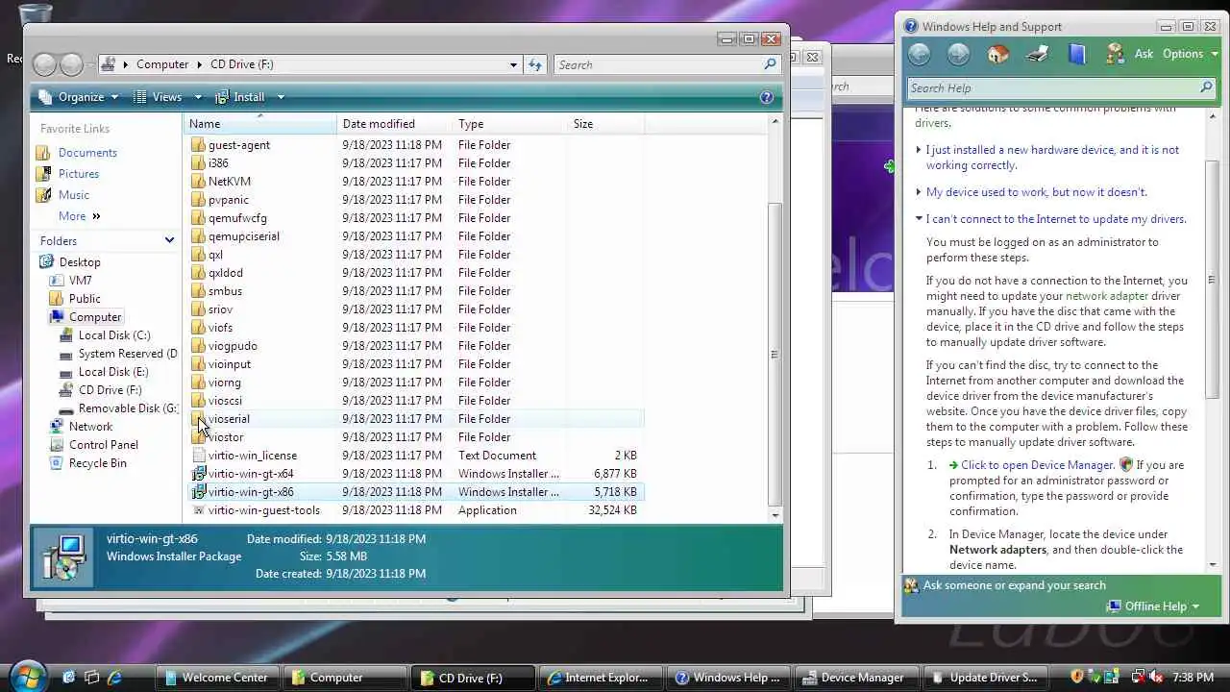Open the Organize dropdown menu
The width and height of the screenshot is (1230, 692).
tap(77, 97)
